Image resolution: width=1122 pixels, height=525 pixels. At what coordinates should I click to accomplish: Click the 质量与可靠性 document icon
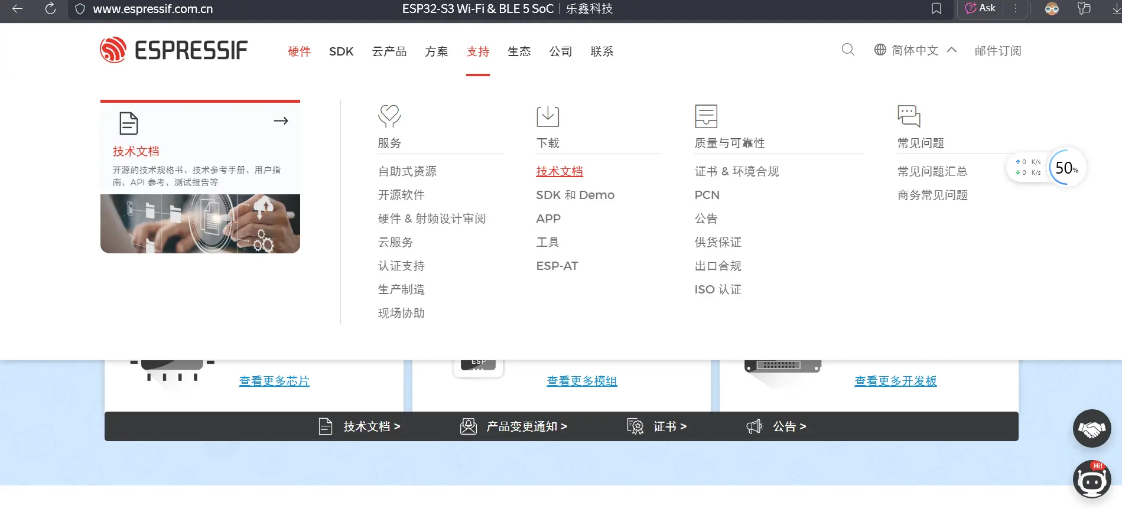[x=706, y=116]
